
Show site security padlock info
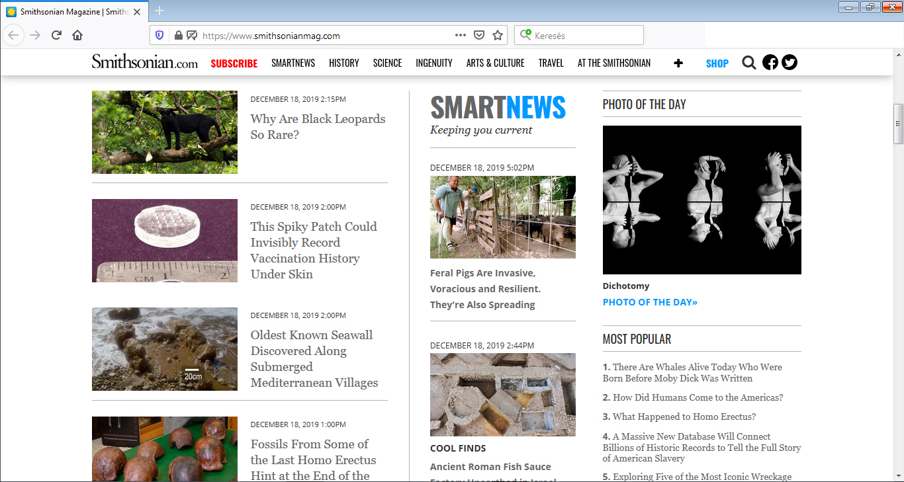tap(178, 35)
